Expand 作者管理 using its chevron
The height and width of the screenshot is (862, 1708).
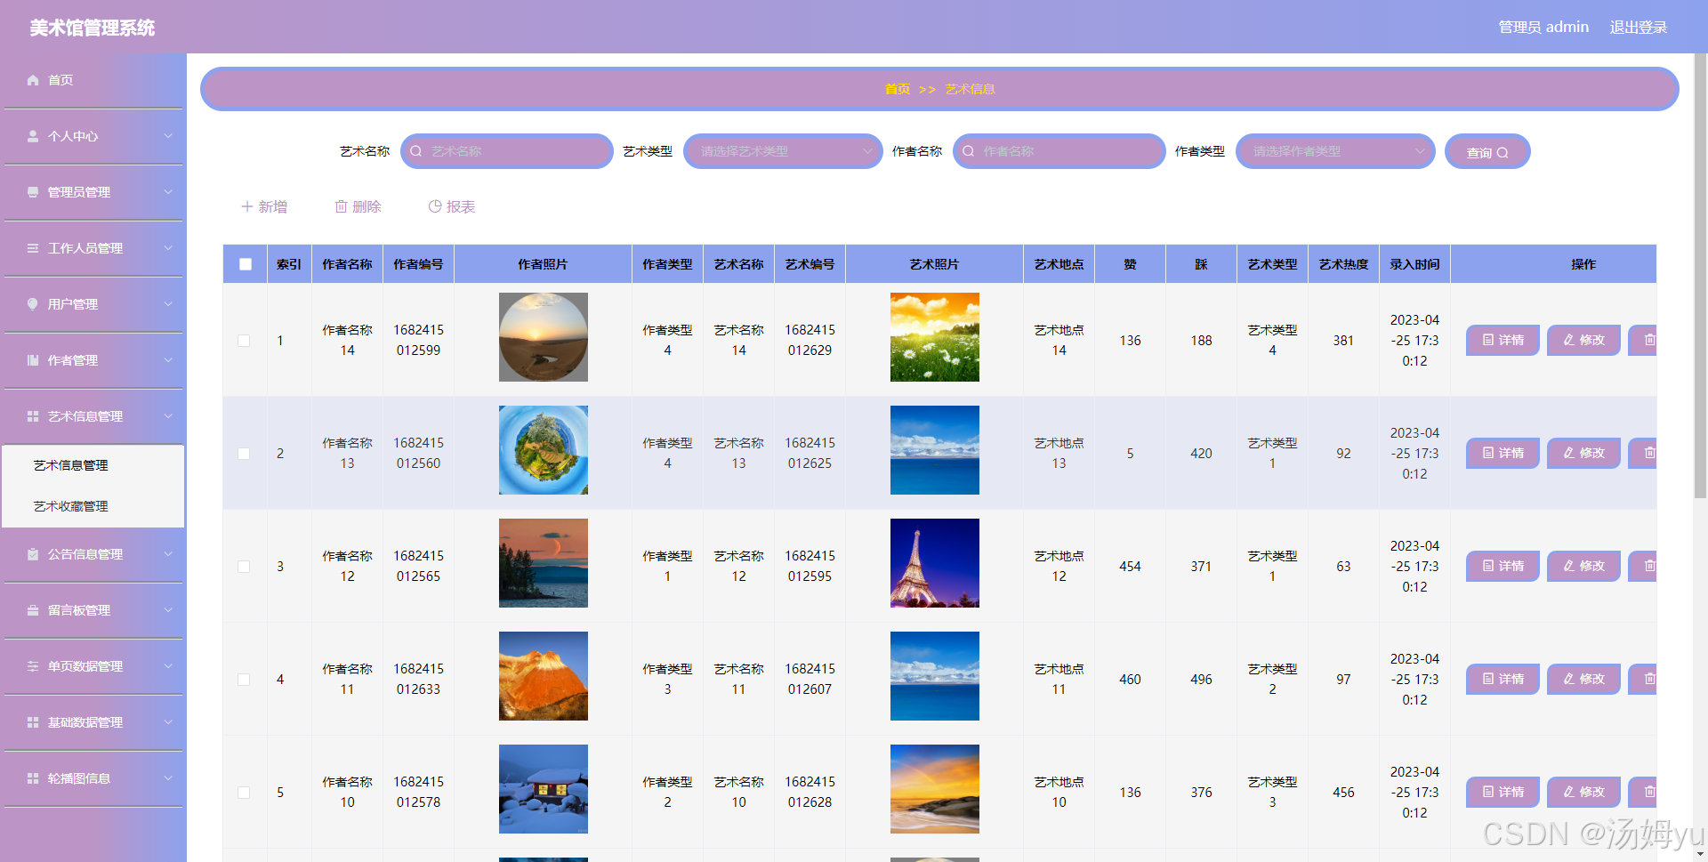[168, 360]
